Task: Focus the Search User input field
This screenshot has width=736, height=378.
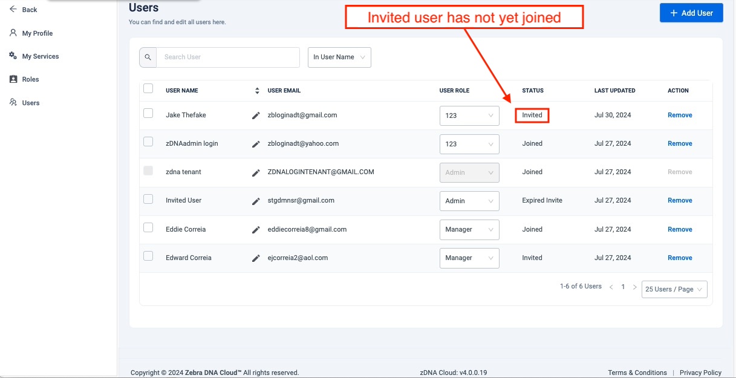Action: tap(228, 57)
